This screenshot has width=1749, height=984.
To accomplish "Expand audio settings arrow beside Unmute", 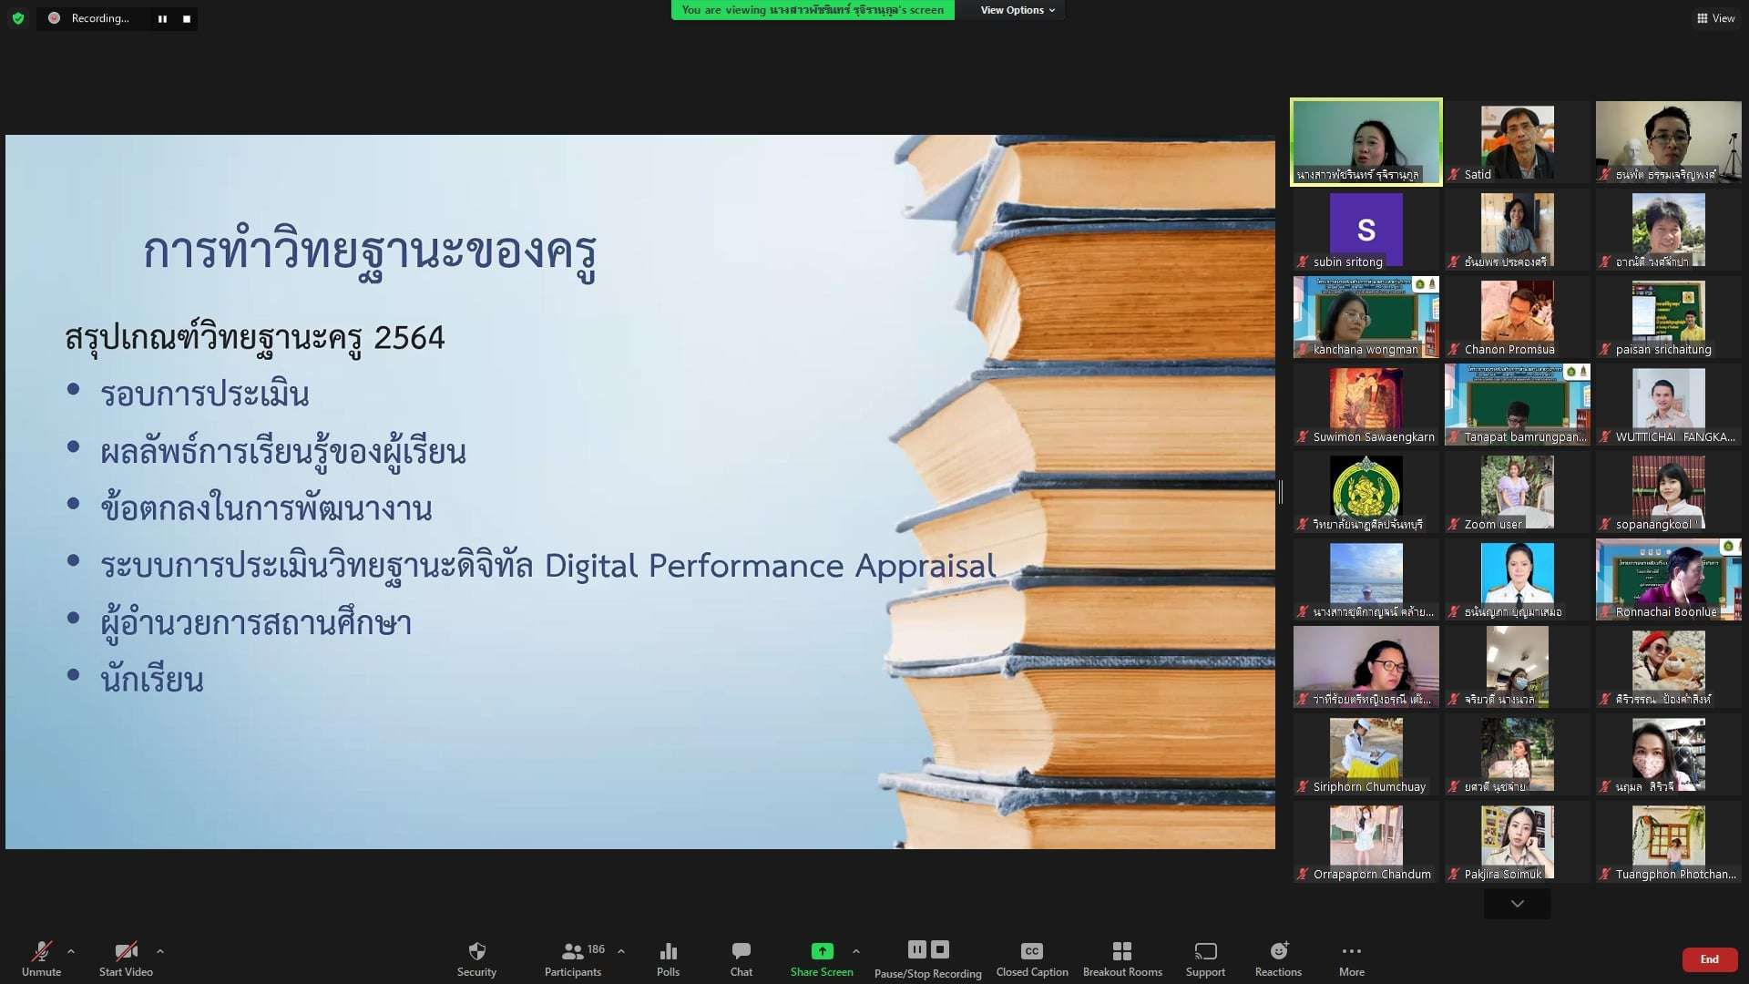I will tap(71, 951).
